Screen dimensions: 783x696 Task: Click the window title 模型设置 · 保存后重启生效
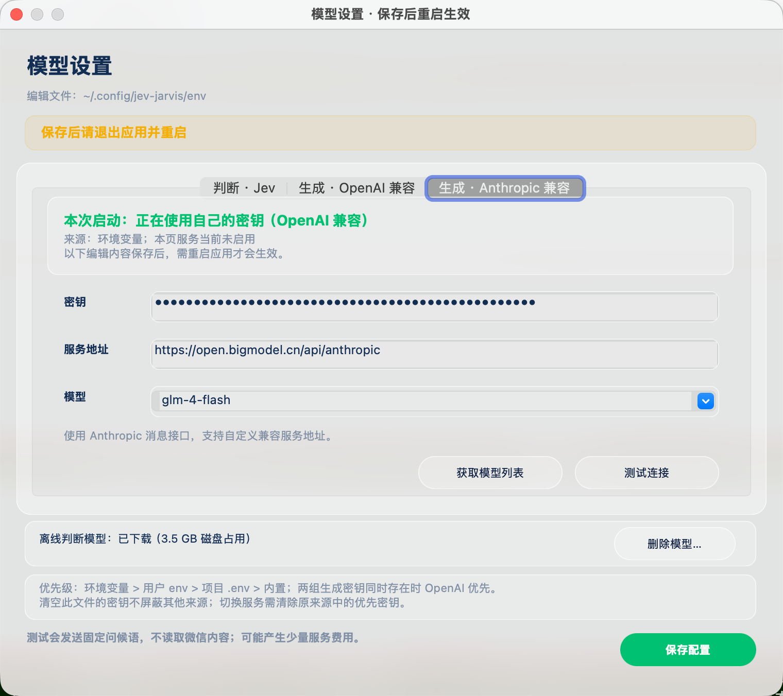[x=390, y=14]
